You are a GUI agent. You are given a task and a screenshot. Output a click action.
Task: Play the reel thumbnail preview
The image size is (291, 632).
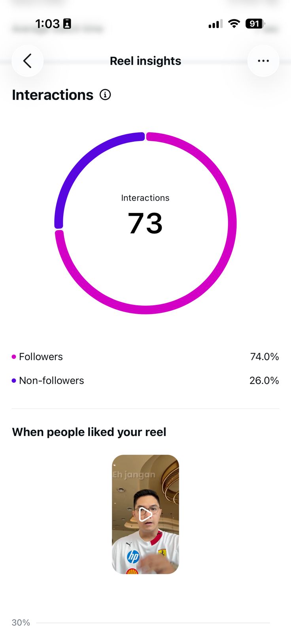(145, 514)
